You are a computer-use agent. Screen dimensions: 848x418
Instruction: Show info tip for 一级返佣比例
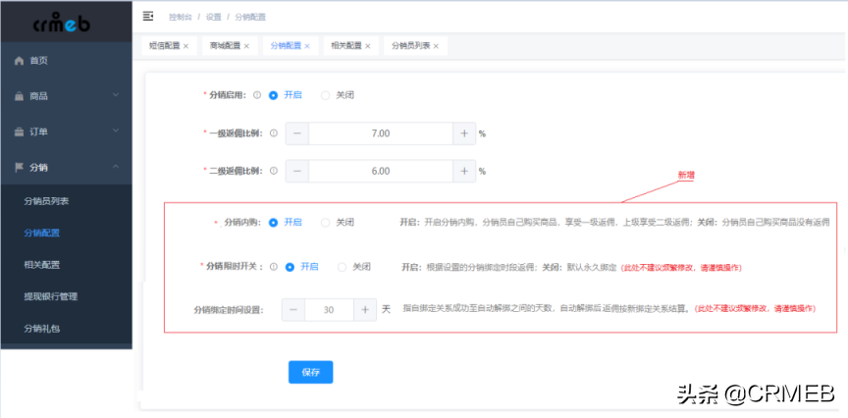coord(274,132)
